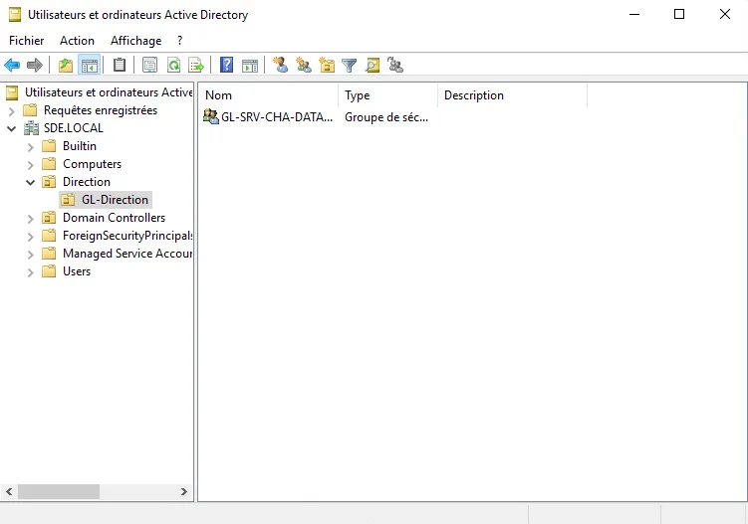Click the Find objects toolbar icon
The height and width of the screenshot is (524, 748).
373,66
